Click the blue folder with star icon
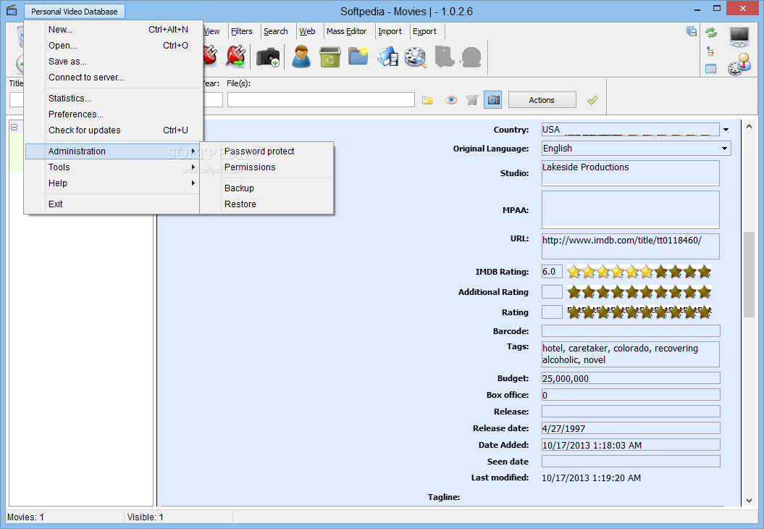Viewport: 764px width, 529px height. click(358, 57)
